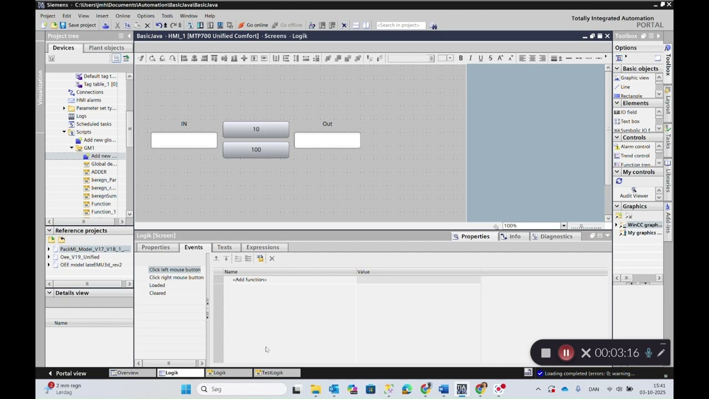
Task: Click the Add function entry
Action: (250, 280)
